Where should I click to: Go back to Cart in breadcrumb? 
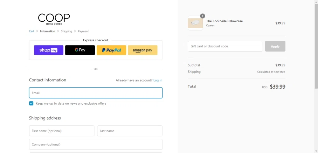pos(31,31)
